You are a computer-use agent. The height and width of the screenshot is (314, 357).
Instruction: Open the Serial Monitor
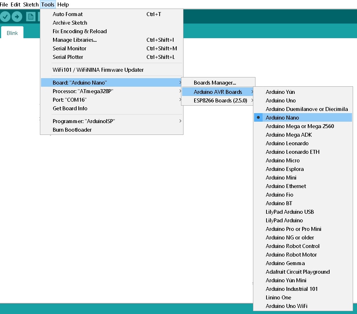click(x=112, y=48)
